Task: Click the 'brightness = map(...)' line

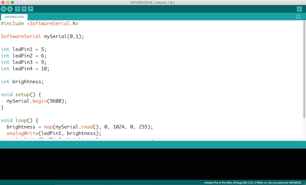Action: pyautogui.click(x=80, y=127)
